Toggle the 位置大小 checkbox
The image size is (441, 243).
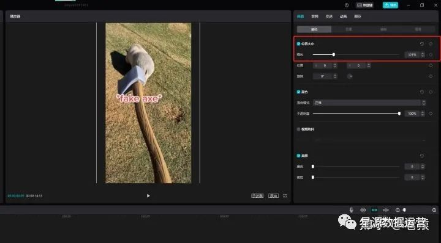[298, 44]
